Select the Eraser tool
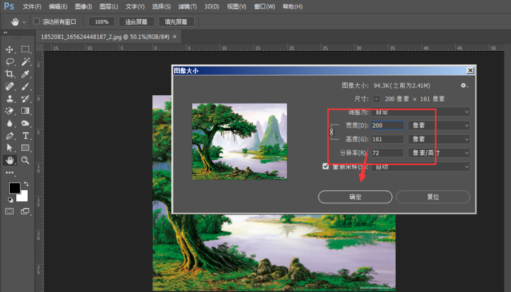511x292 pixels. [10, 111]
